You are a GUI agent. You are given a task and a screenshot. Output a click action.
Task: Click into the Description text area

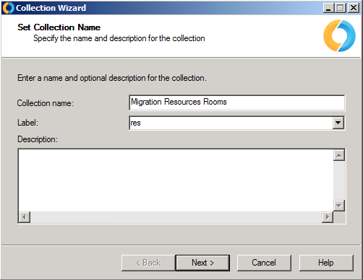[x=176, y=180]
